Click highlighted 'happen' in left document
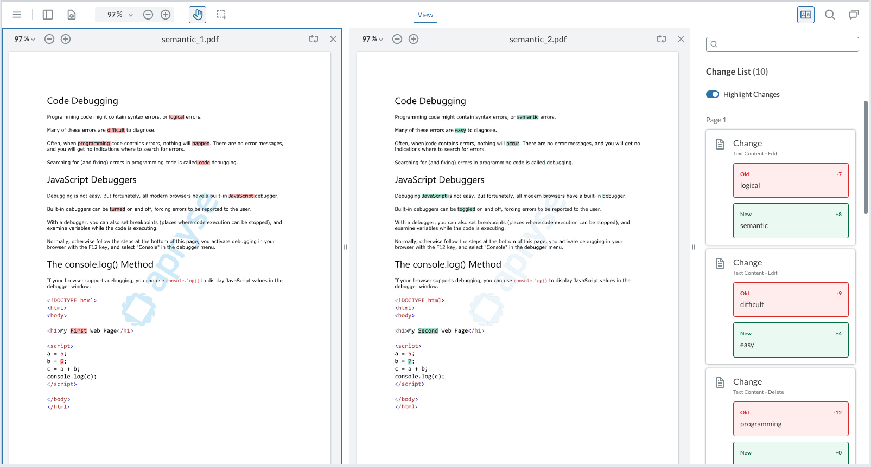Image resolution: width=871 pixels, height=467 pixels. point(201,144)
